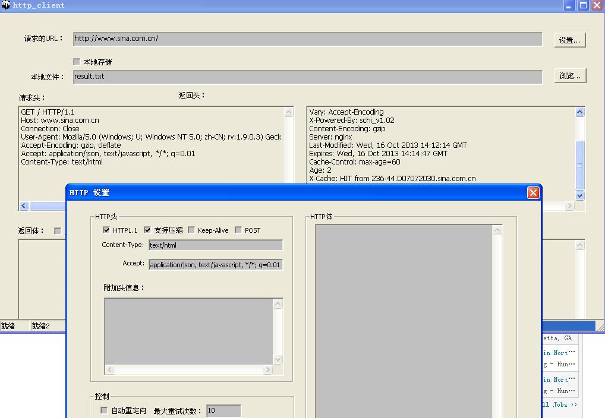Click up arrow of 请求头 vertical scrollbar
The width and height of the screenshot is (605, 418).
[x=289, y=112]
